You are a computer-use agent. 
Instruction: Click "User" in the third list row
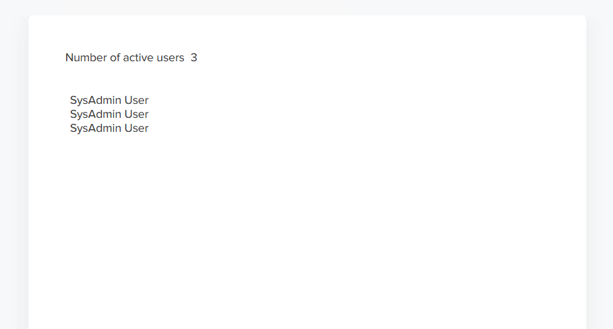click(137, 129)
